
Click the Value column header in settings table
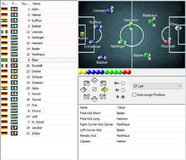[151, 108]
